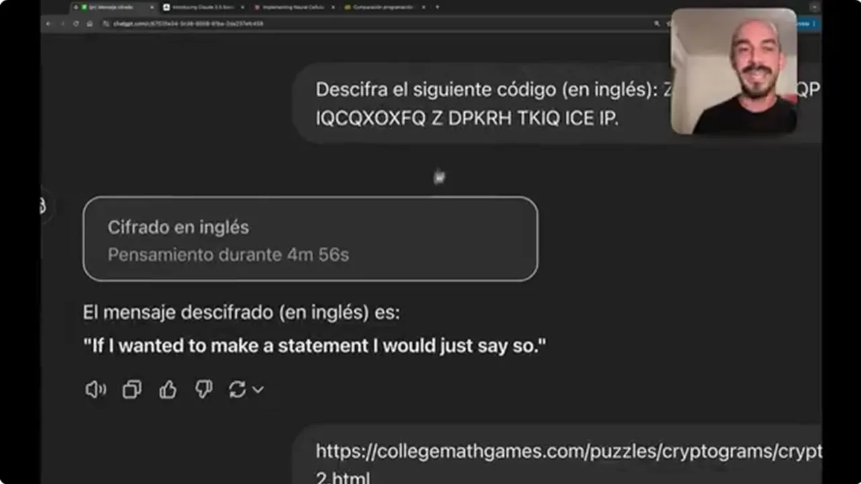Click the browser back arrow
This screenshot has height=484, width=861.
pos(48,24)
